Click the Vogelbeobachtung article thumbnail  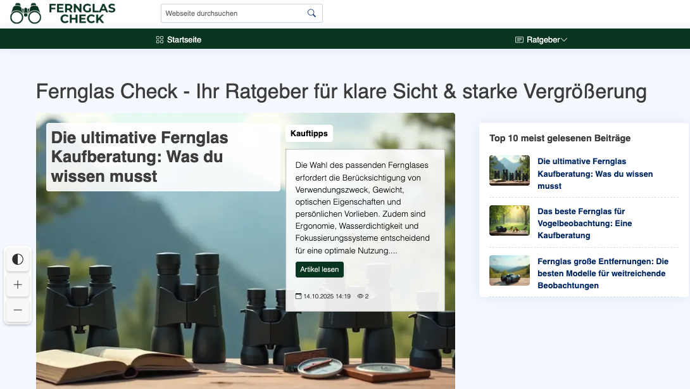(509, 220)
